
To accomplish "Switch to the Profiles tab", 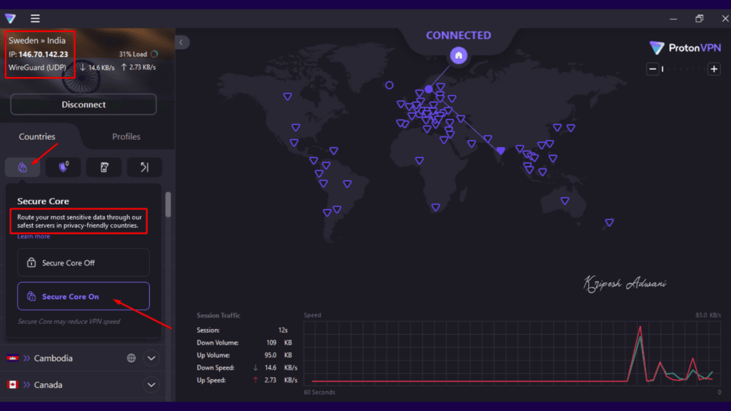I will pyautogui.click(x=126, y=136).
